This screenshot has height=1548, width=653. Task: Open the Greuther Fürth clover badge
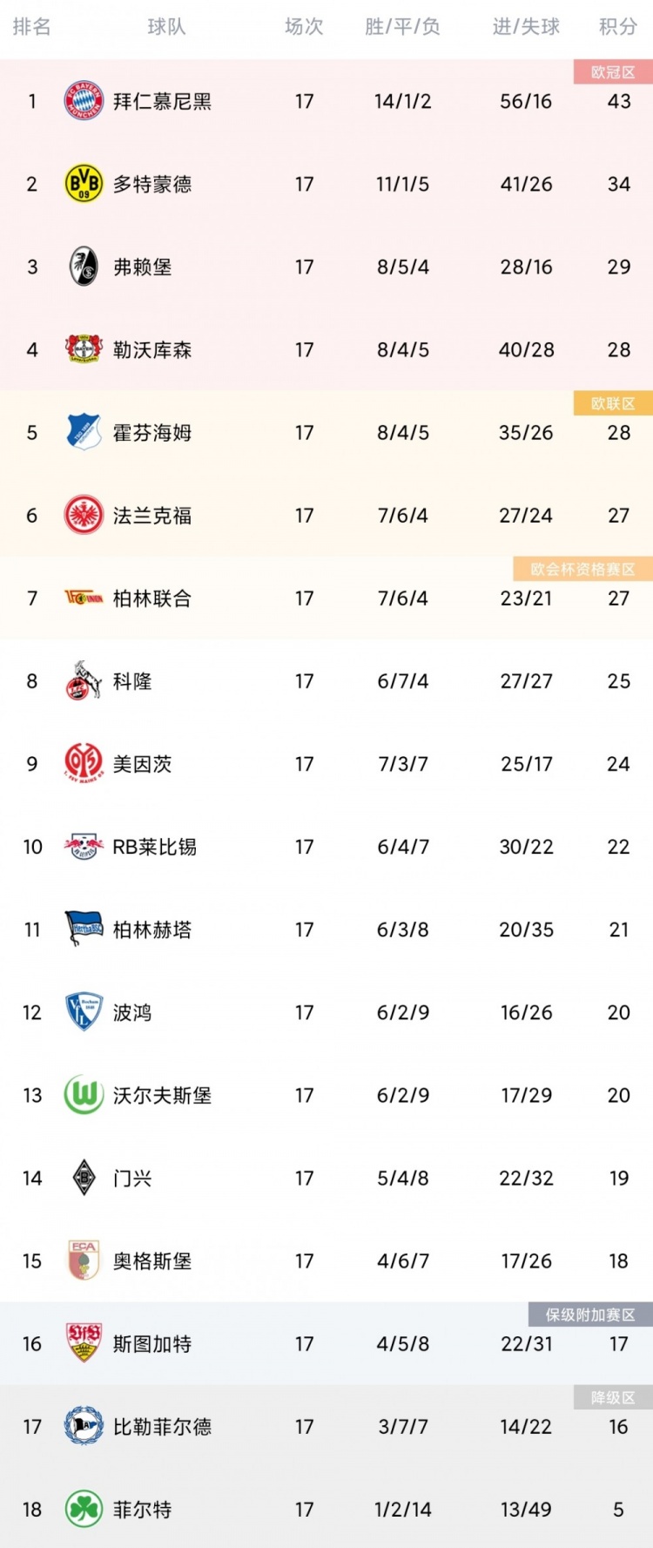pos(84,1509)
